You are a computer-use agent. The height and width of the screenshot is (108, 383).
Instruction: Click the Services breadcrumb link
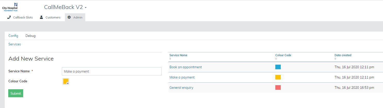pos(15,44)
